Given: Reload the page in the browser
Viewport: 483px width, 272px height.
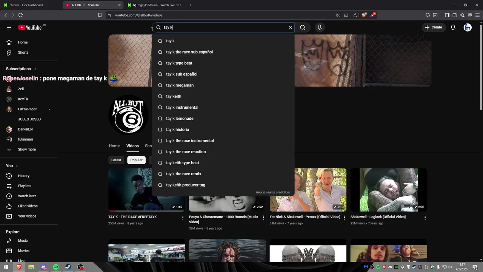Looking at the screenshot, I should (x=20, y=15).
